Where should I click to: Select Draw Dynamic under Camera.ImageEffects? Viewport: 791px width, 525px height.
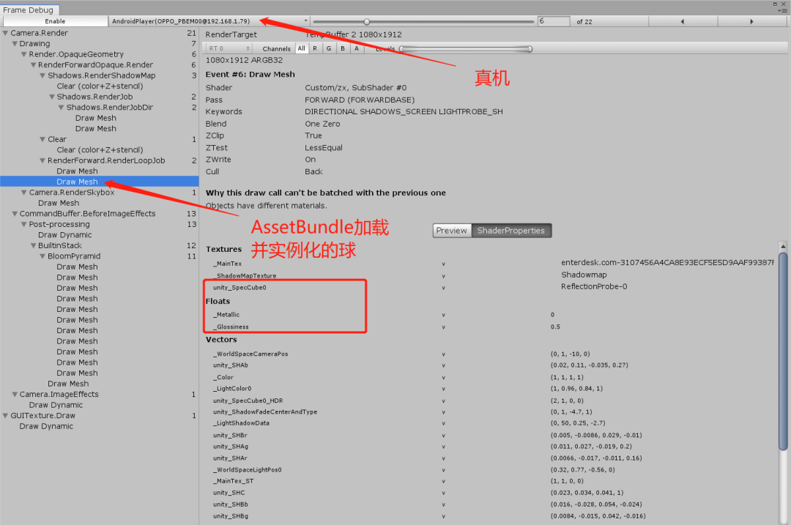tap(56, 405)
